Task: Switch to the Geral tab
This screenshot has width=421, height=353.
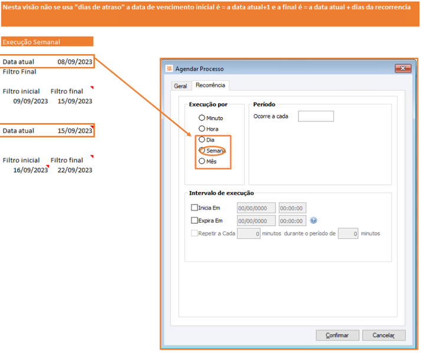Action: (x=180, y=86)
